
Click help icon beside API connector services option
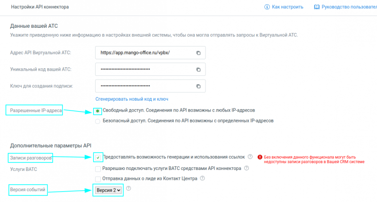click(246, 168)
